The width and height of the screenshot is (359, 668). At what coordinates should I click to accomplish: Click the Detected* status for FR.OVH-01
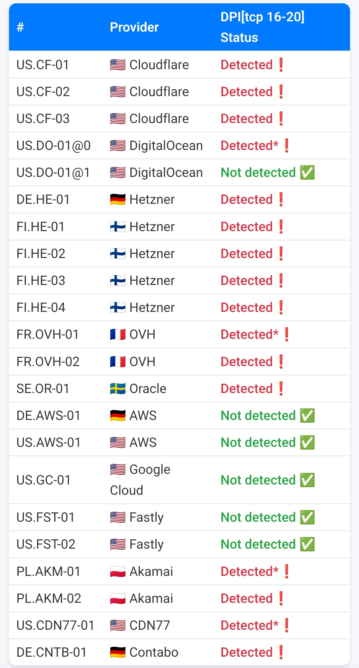click(250, 334)
